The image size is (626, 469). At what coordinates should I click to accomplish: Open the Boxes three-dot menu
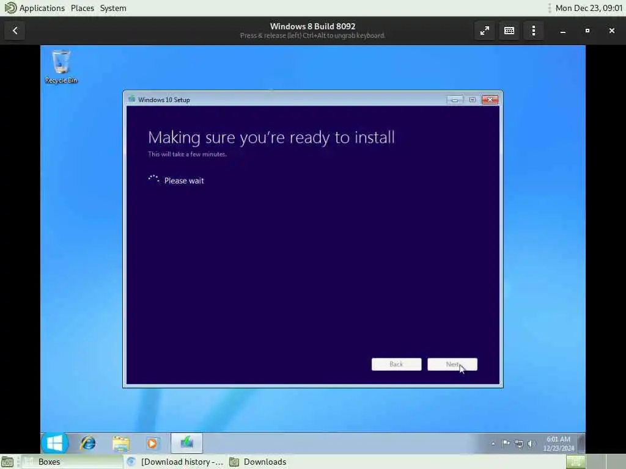click(534, 31)
